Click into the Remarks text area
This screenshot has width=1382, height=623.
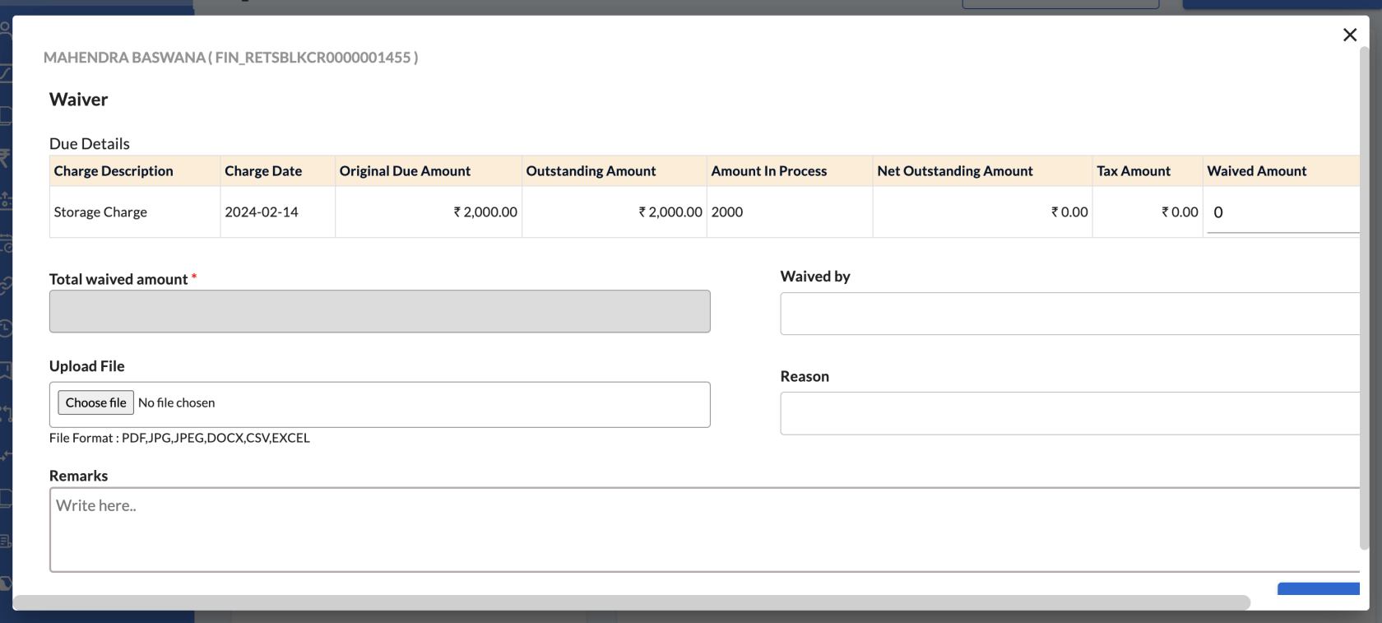704,530
